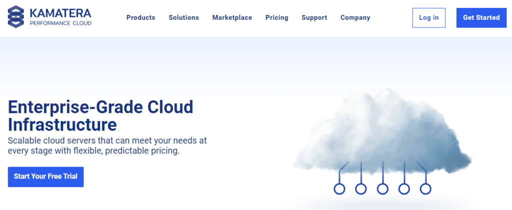Click the rightmost circle node under the cloud
The height and width of the screenshot is (210, 512).
[425, 189]
